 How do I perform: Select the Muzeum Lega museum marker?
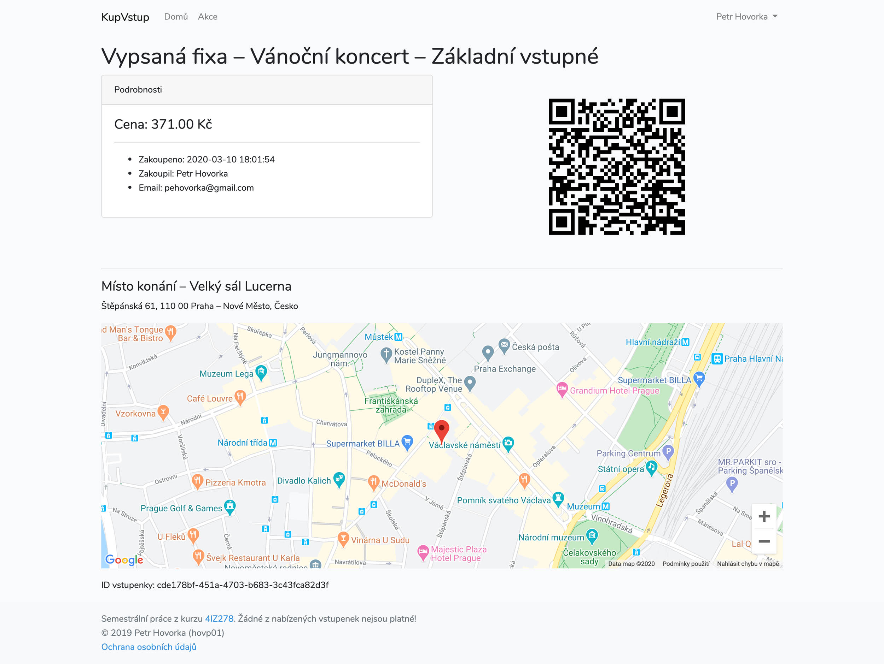pos(261,373)
